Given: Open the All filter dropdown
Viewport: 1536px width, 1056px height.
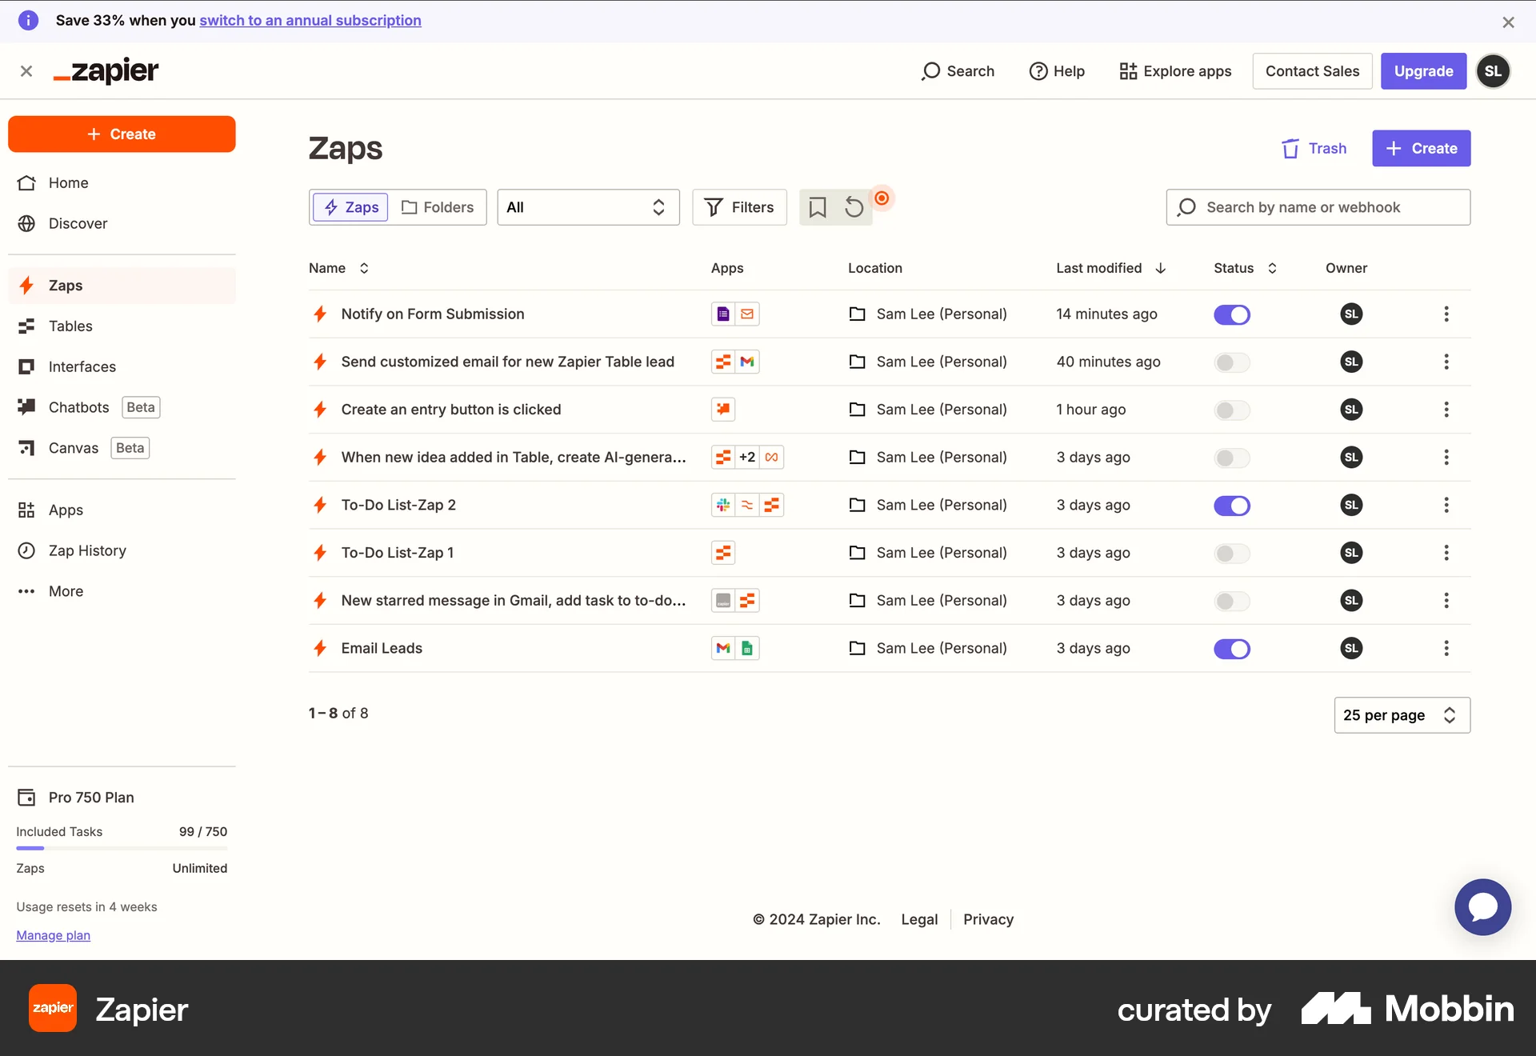Looking at the screenshot, I should 588,207.
